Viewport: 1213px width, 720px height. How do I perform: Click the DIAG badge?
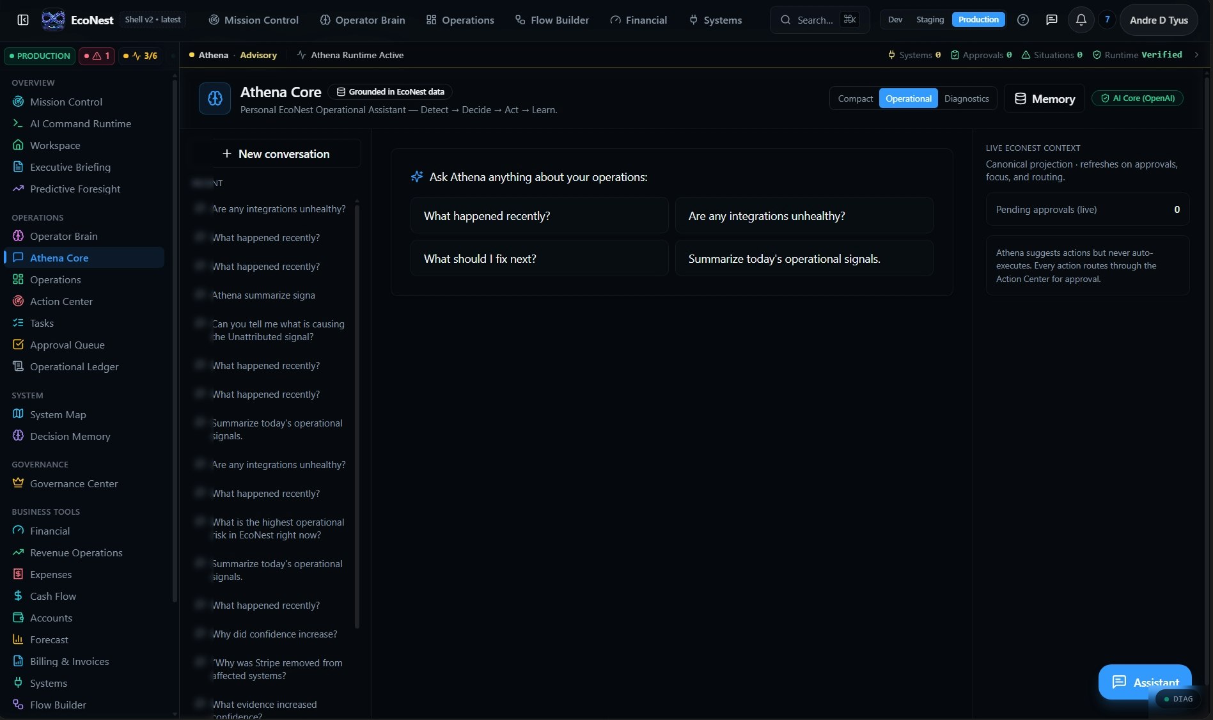point(1178,699)
